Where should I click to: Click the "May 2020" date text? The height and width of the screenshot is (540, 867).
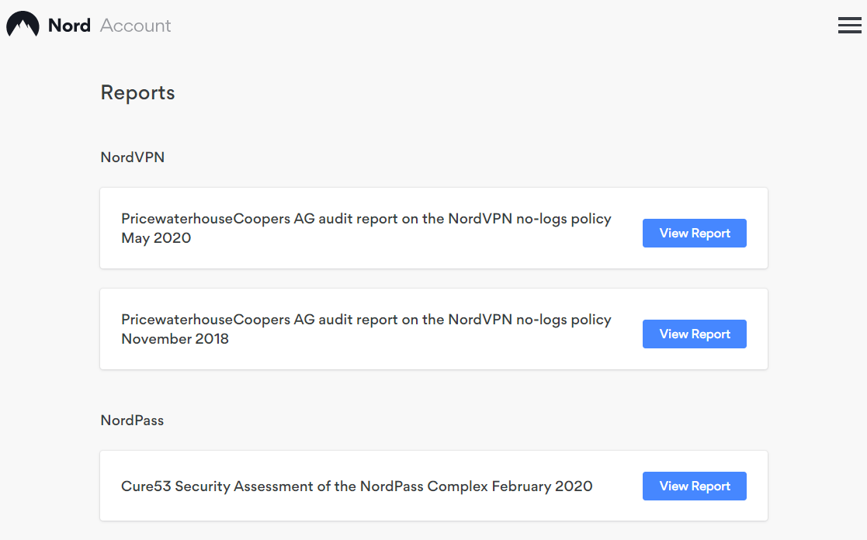156,238
